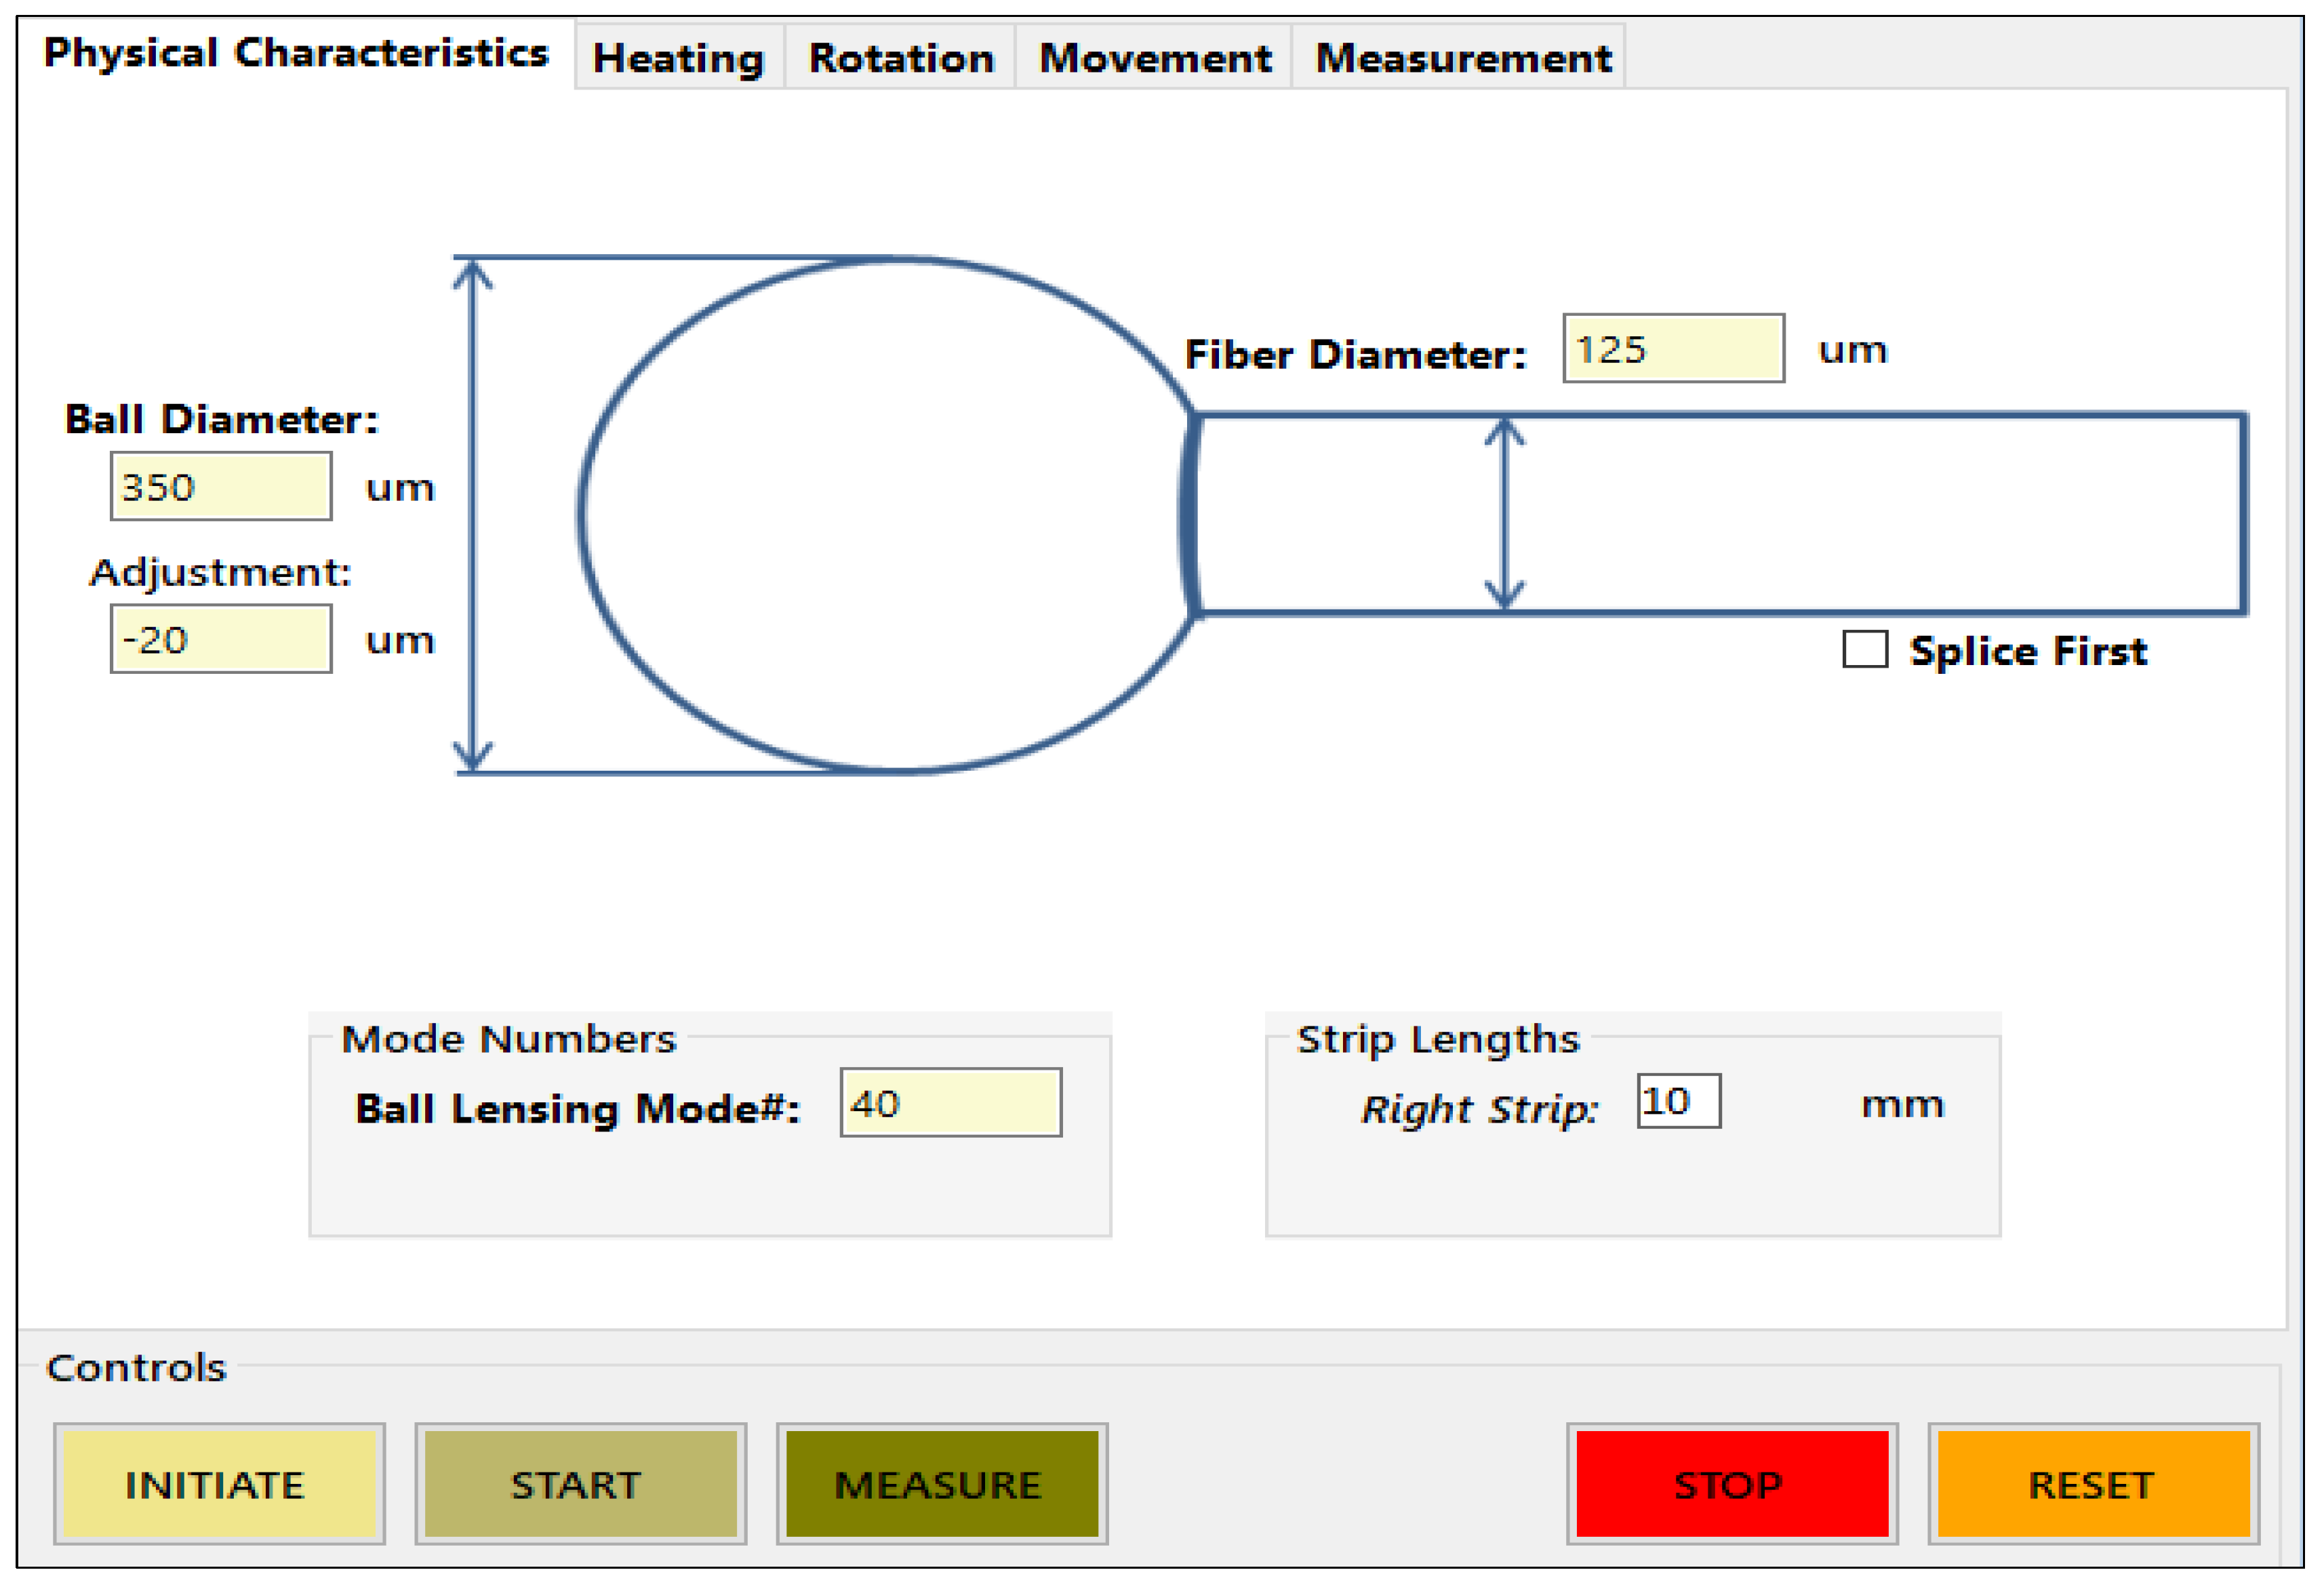This screenshot has width=2324, height=1587.
Task: Click the ball diameter vertical arrow
Action: coord(472,515)
